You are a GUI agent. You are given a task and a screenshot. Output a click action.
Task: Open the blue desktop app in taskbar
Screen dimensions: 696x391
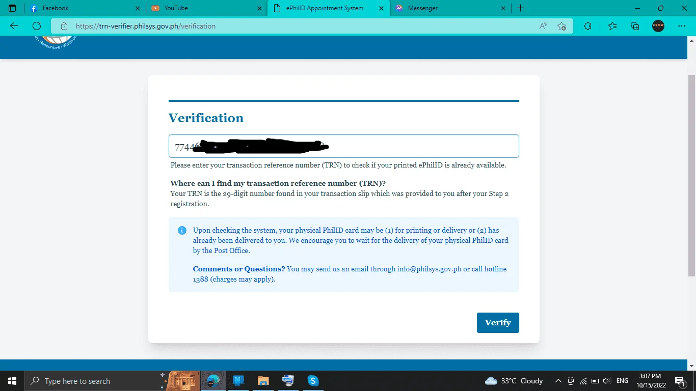point(238,381)
